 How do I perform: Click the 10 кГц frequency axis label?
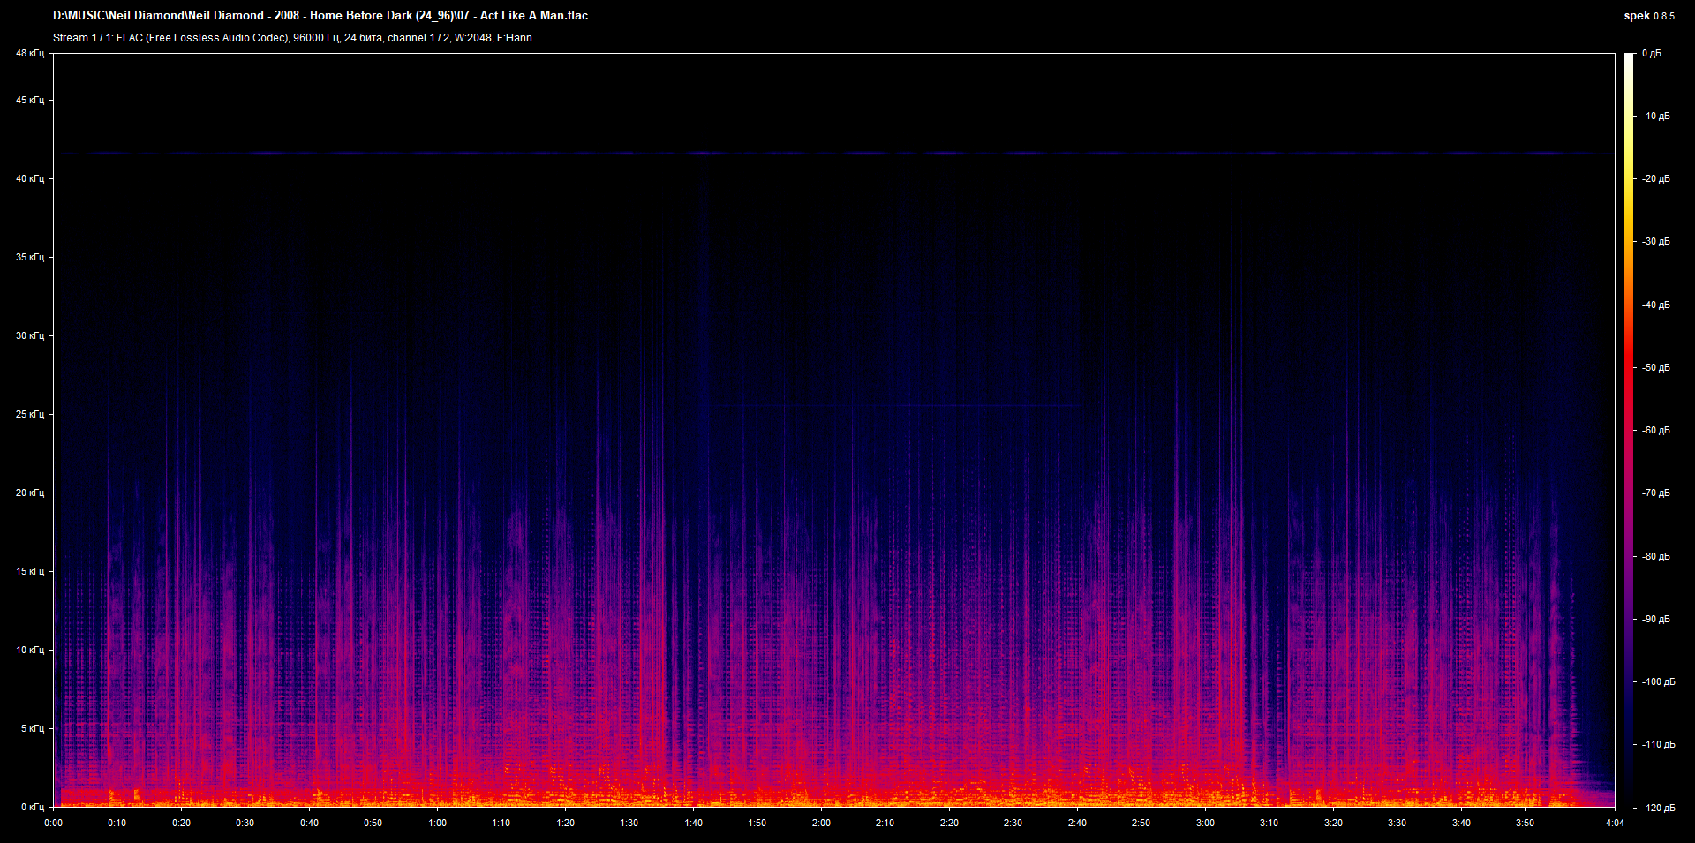(29, 650)
